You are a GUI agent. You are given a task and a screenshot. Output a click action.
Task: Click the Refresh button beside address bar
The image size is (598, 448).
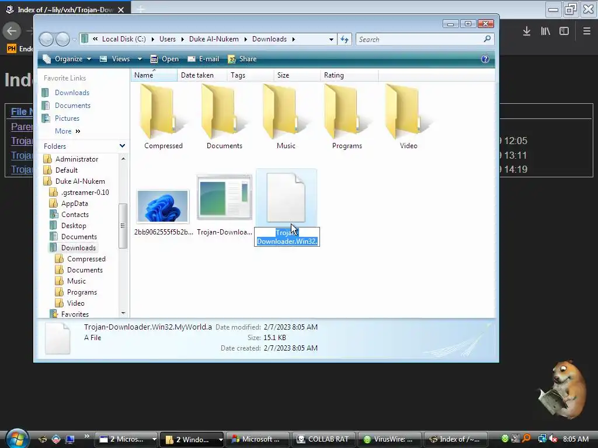pyautogui.click(x=345, y=39)
